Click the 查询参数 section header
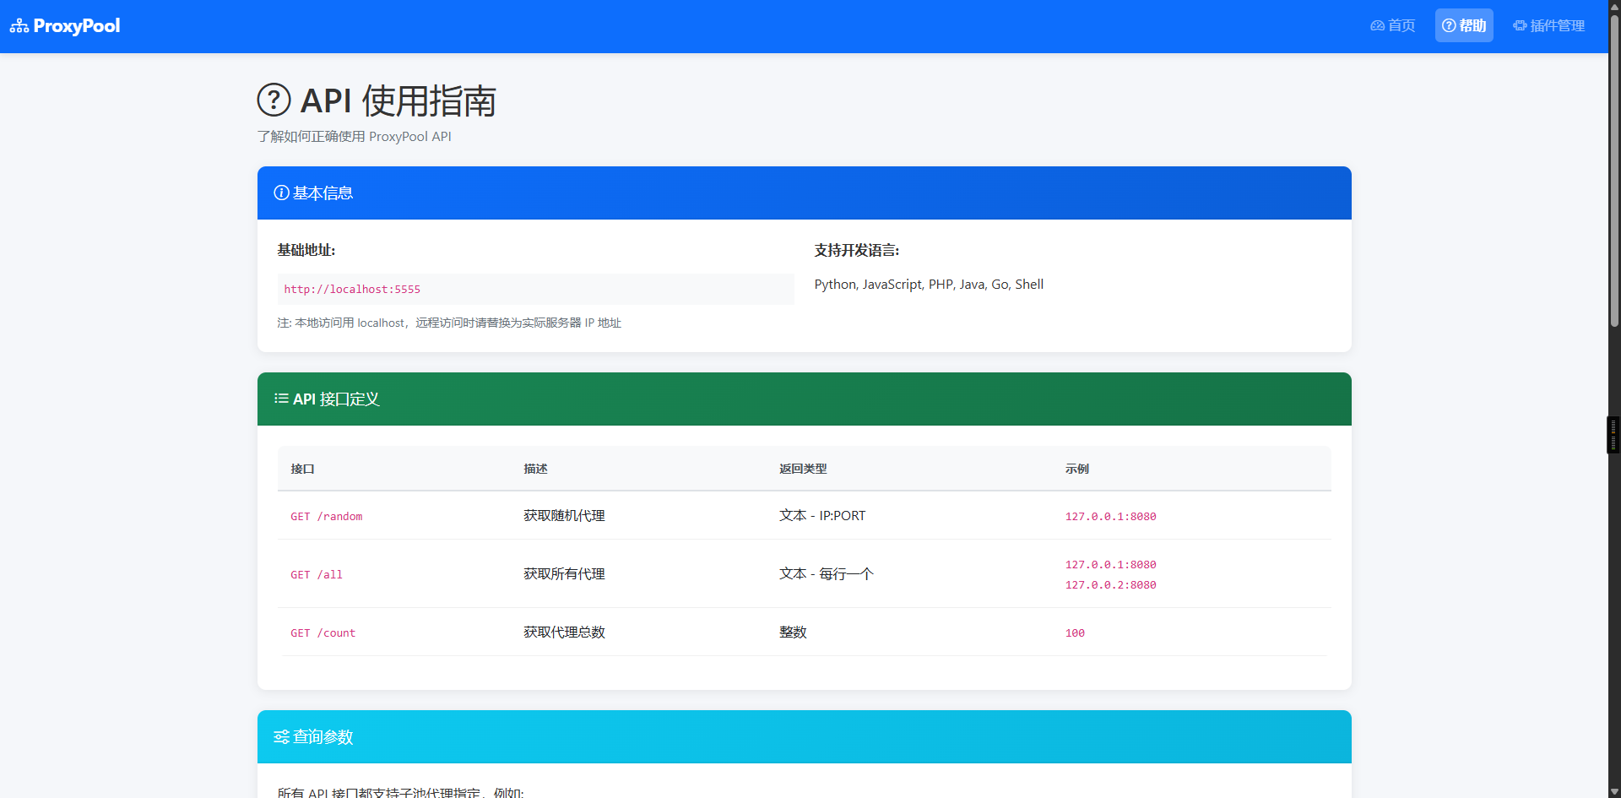Image resolution: width=1621 pixels, height=798 pixels. 805,736
